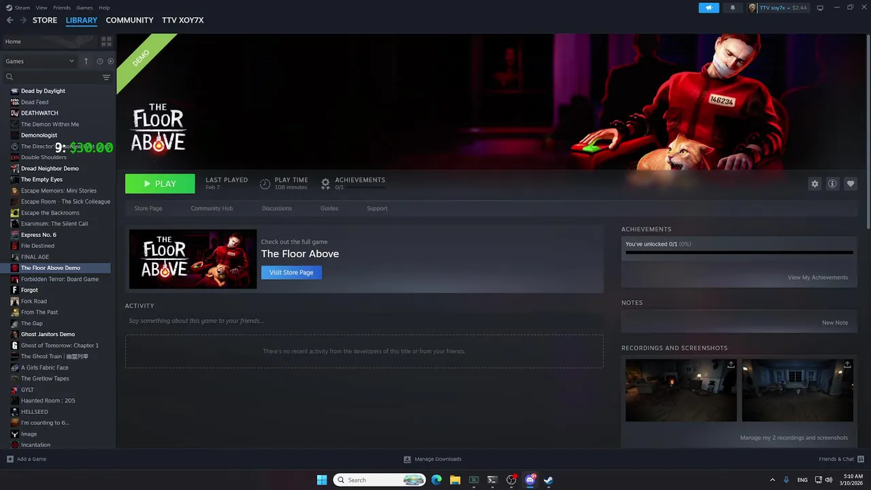Screen dimensions: 871x490
Task: Open advanced filters icon in search
Action: coord(106,77)
